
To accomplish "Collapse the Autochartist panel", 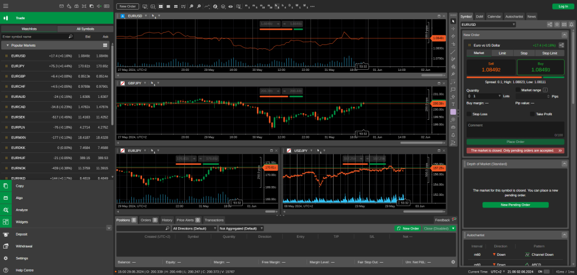I will click(563, 235).
